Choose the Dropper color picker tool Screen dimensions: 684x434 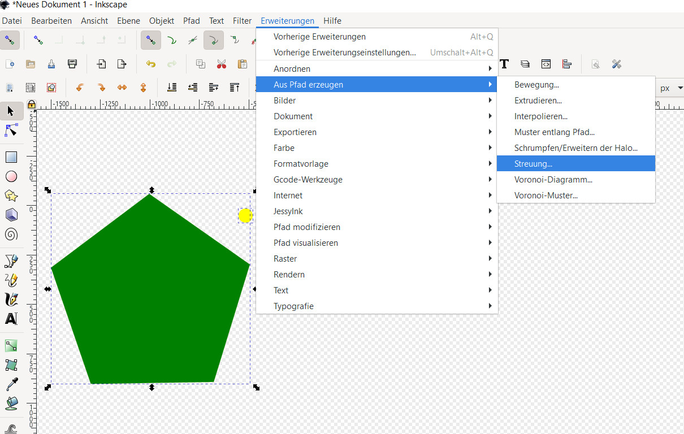[11, 384]
